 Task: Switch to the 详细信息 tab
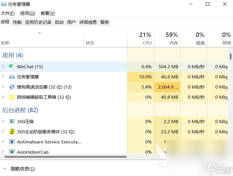(88, 22)
